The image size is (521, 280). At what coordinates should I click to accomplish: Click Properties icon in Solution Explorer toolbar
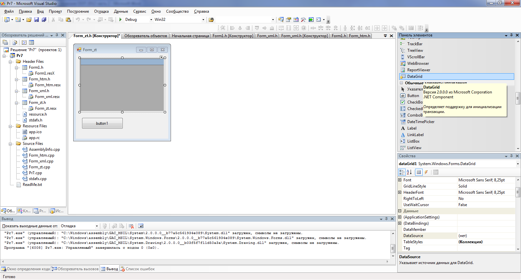[x=5, y=42]
